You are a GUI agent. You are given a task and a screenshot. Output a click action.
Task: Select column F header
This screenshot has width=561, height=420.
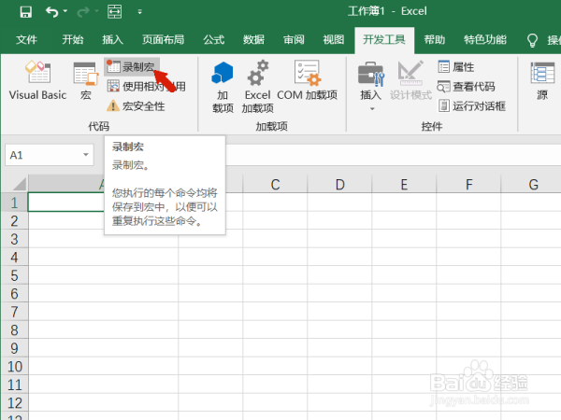pos(468,184)
